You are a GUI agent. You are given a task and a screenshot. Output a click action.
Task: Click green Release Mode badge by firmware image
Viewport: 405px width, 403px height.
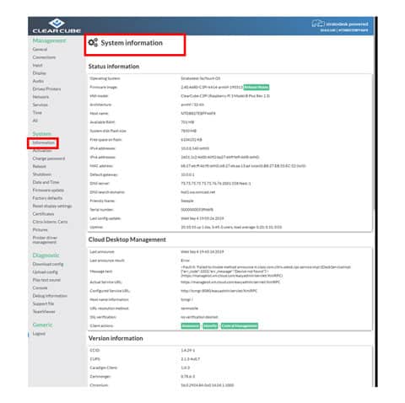[x=256, y=87]
